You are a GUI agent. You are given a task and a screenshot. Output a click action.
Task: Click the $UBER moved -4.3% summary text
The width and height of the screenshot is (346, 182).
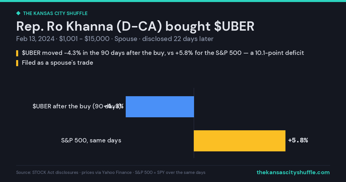click(x=163, y=53)
